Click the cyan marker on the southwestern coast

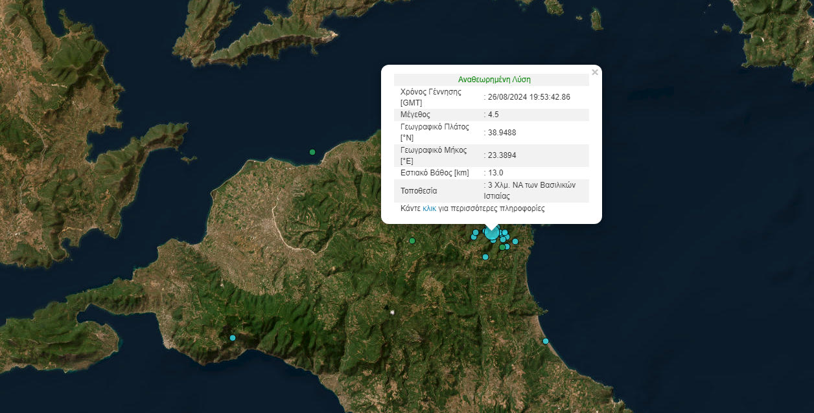pos(233,338)
